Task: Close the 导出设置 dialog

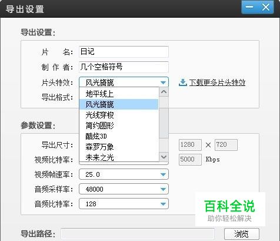Action: pyautogui.click(x=266, y=7)
